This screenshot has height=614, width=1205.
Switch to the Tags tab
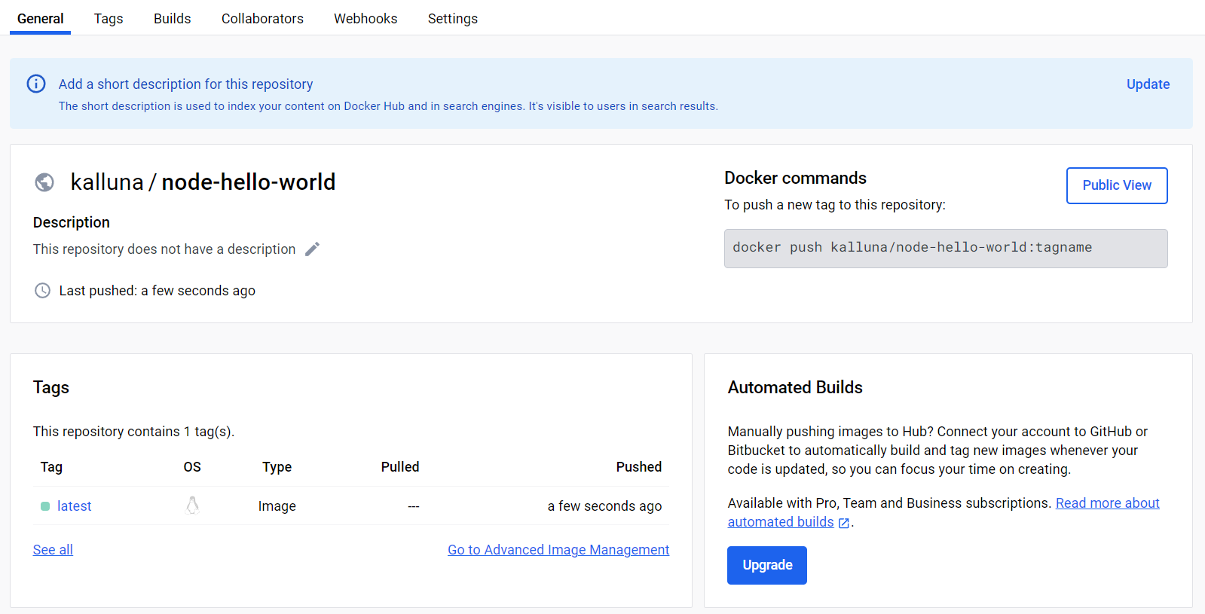click(x=109, y=18)
